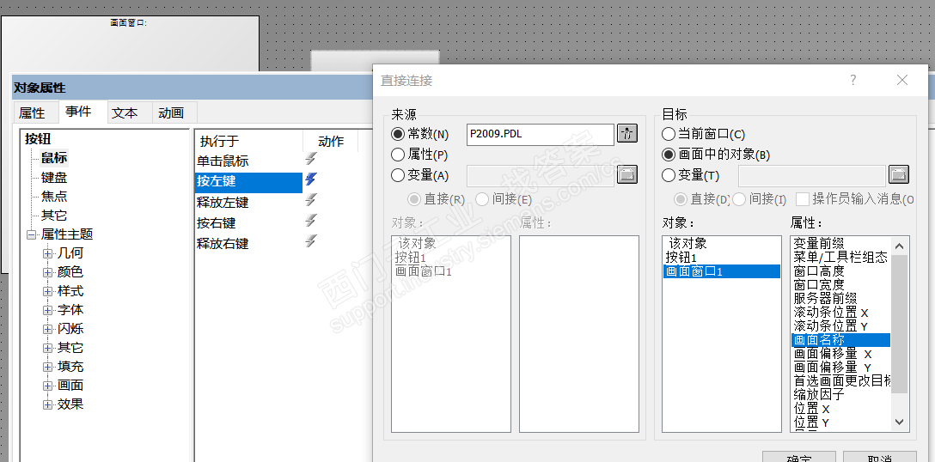Image resolution: width=935 pixels, height=462 pixels.
Task: Select source 属性(P) radio button
Action: (x=398, y=155)
